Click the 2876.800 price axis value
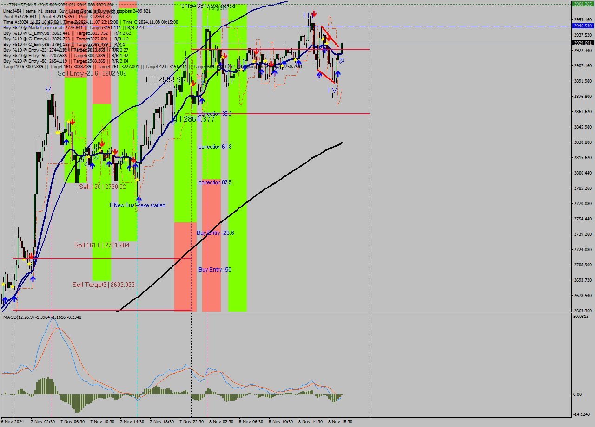The height and width of the screenshot is (427, 595). coord(582,96)
